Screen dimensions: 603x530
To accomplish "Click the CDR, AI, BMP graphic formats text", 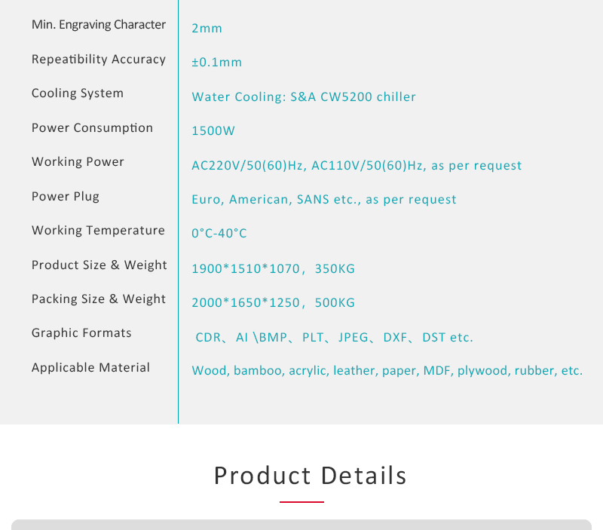I will click(x=334, y=338).
